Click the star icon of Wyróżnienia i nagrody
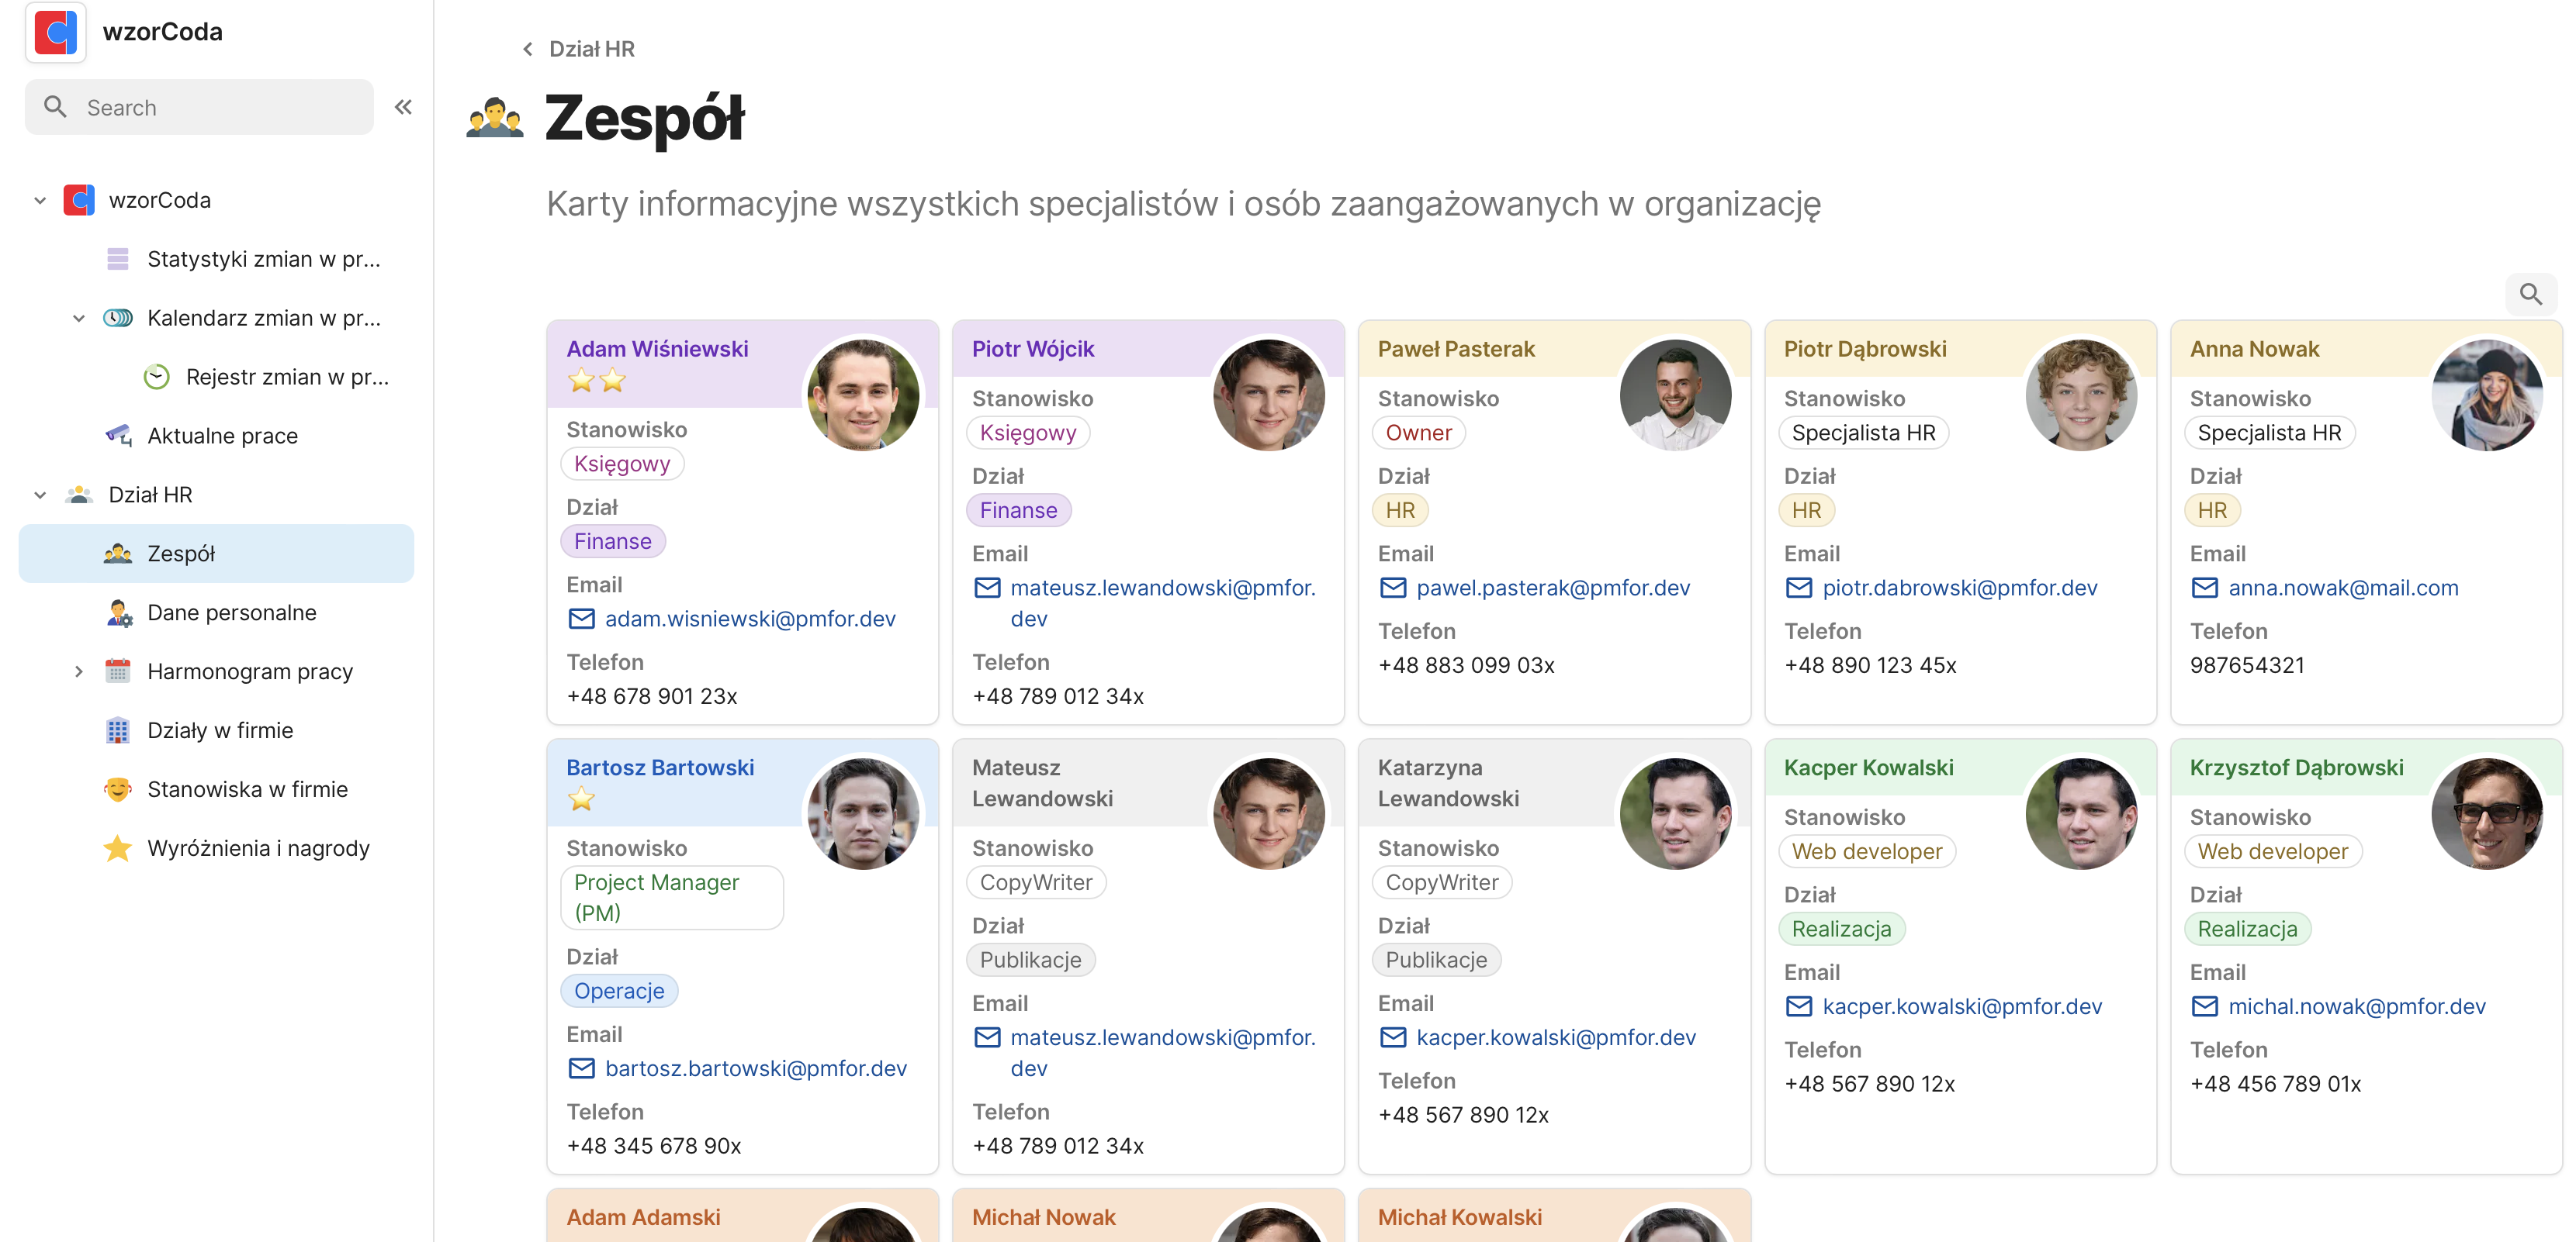The height and width of the screenshot is (1242, 2576). [x=118, y=847]
